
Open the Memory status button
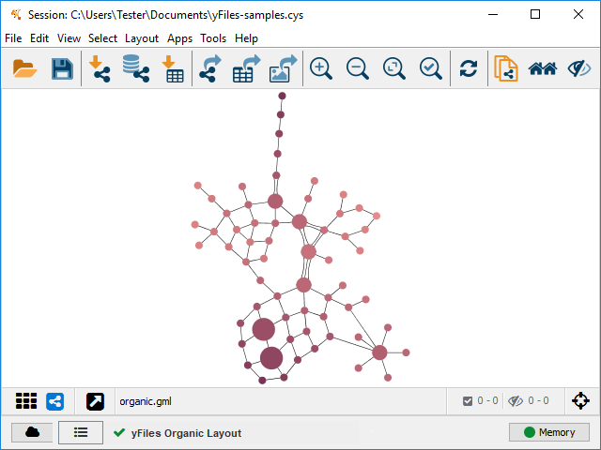coord(548,432)
